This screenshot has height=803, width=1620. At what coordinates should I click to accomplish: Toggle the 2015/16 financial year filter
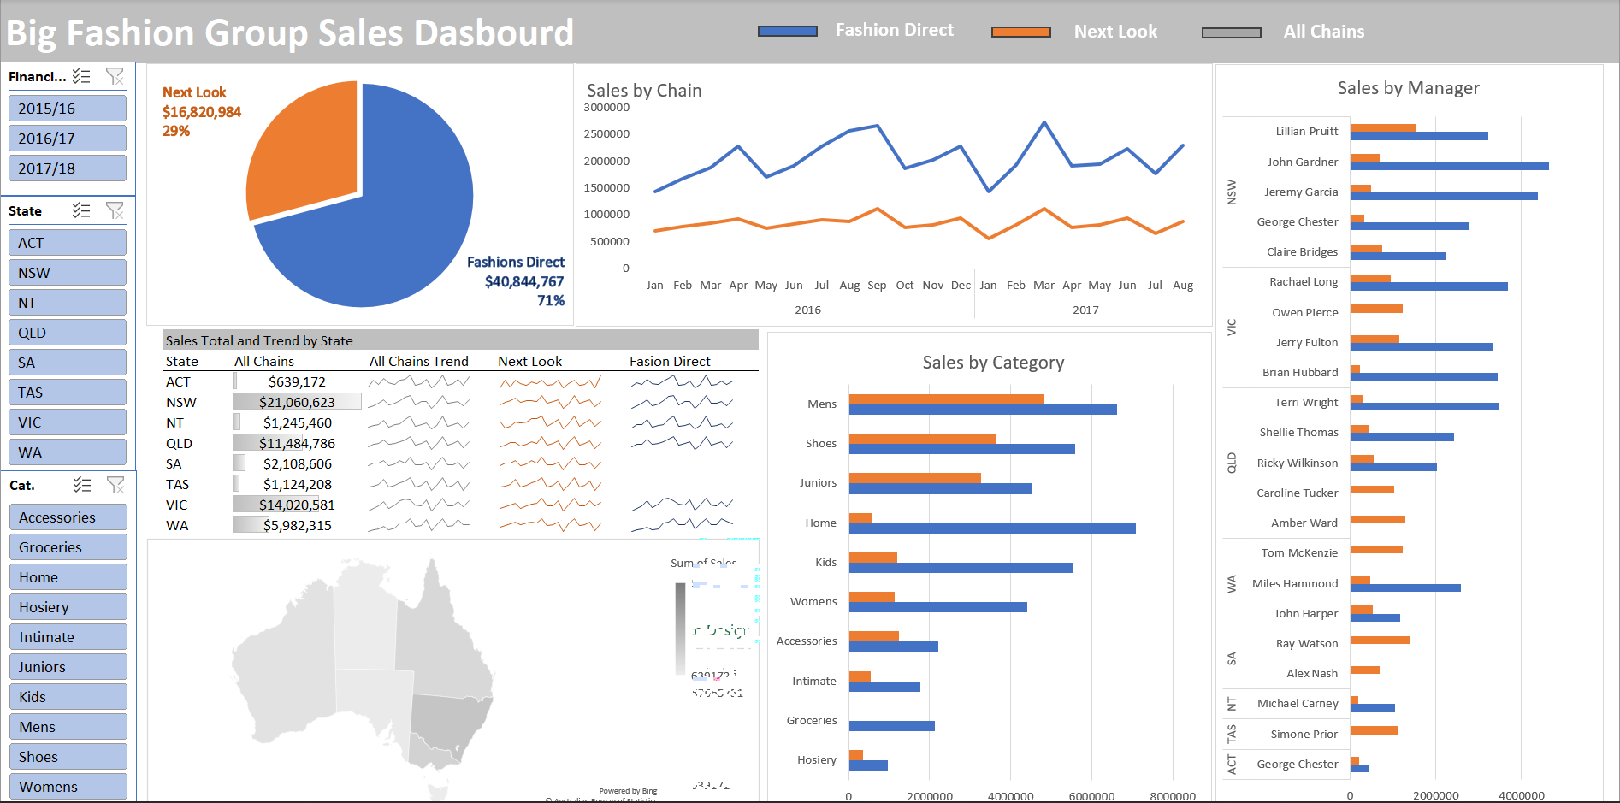(68, 109)
